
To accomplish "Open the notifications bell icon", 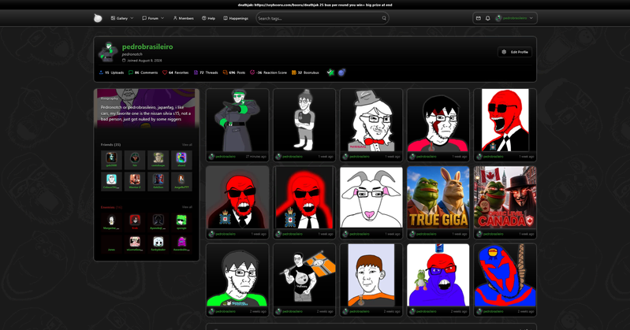I will pos(488,18).
